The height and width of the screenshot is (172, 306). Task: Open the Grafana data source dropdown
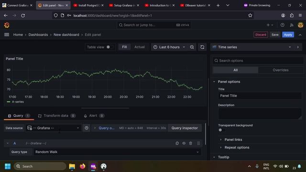tap(54, 128)
